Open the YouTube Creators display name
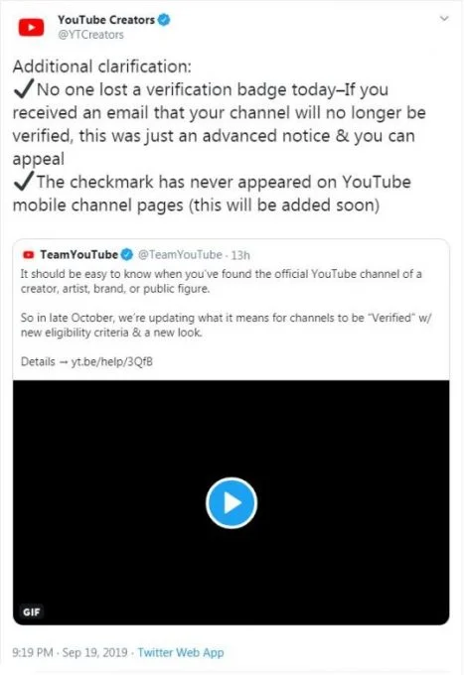This screenshot has height=675, width=464. [106, 20]
